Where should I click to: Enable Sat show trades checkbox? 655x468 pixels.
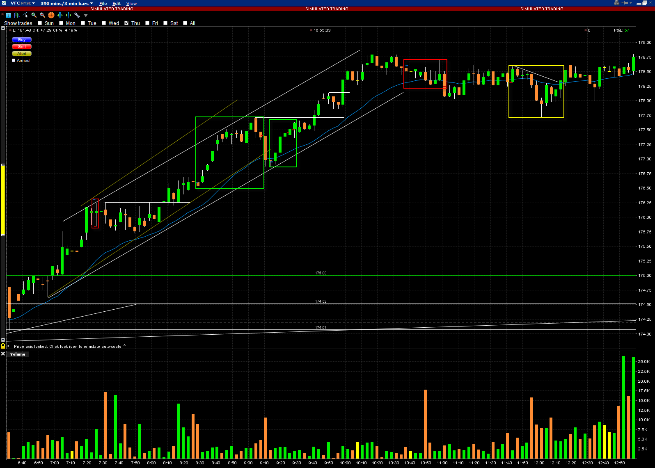pyautogui.click(x=165, y=23)
